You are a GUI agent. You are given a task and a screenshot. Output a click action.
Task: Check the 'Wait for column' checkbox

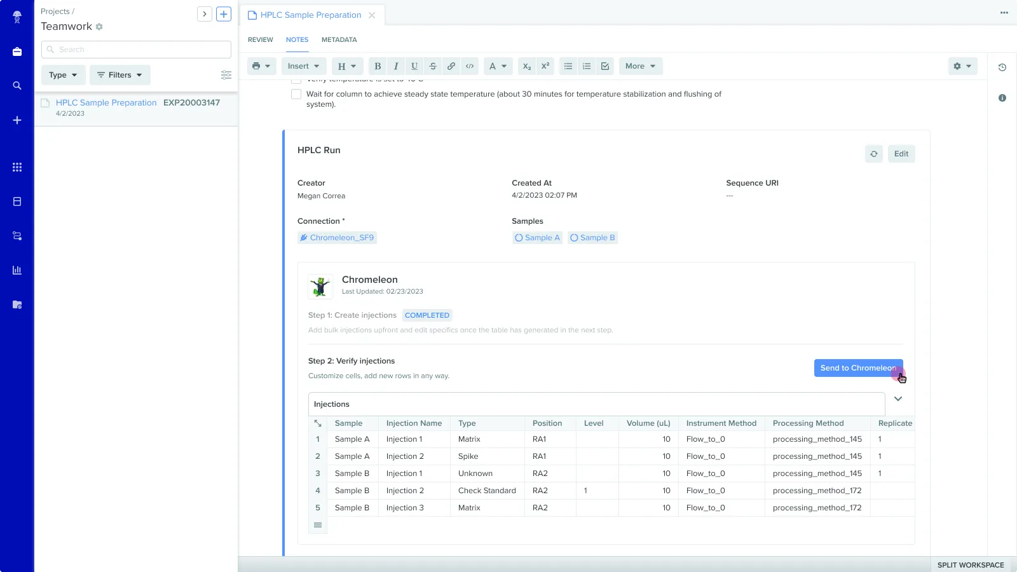(x=296, y=94)
